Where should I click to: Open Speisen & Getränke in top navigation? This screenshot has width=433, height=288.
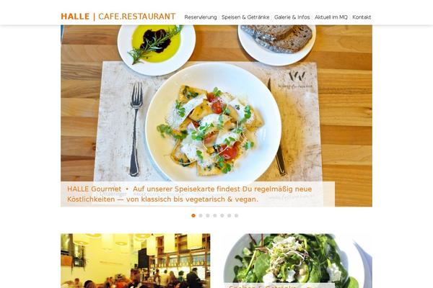(x=245, y=17)
